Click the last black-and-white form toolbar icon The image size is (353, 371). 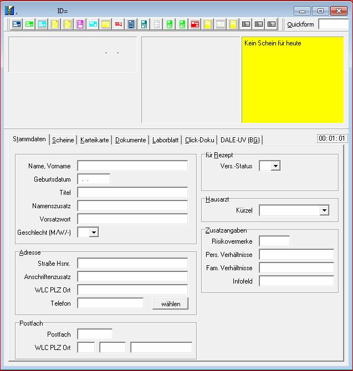[272, 24]
